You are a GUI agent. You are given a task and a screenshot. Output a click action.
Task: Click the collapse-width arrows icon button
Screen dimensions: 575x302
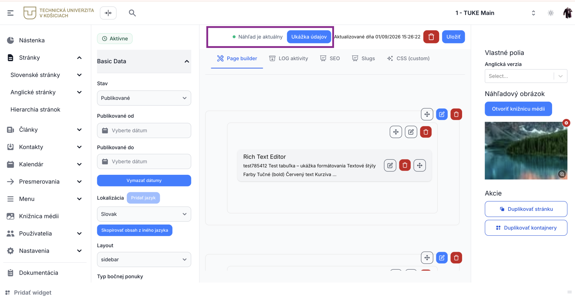pos(108,13)
